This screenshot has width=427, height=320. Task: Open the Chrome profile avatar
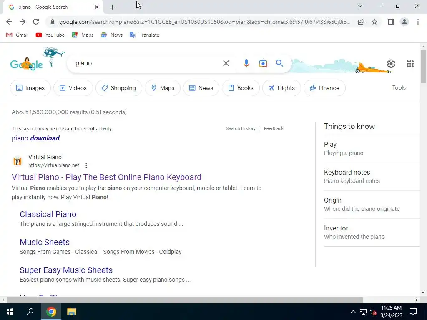pos(404,22)
